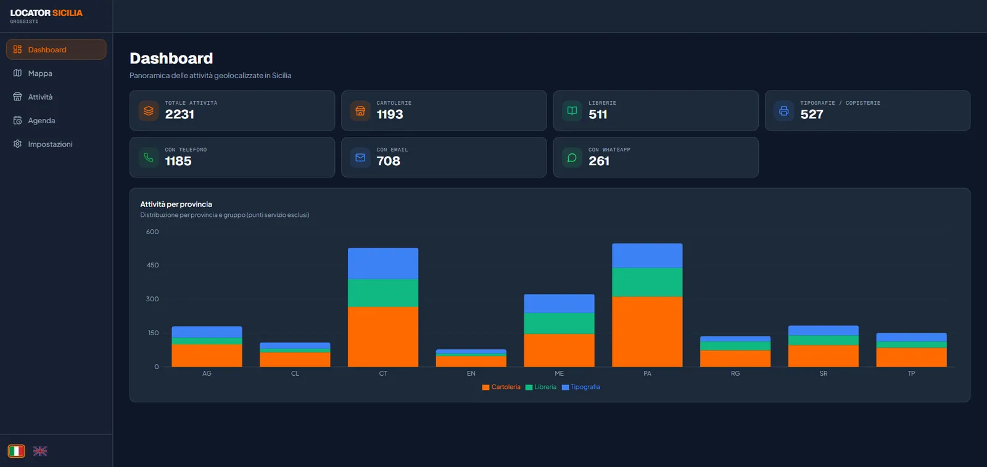
Task: Click the Impostazioni gear icon
Action: click(17, 144)
